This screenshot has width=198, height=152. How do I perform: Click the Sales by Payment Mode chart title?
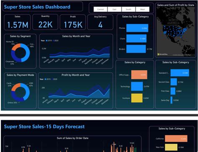coord(20,75)
